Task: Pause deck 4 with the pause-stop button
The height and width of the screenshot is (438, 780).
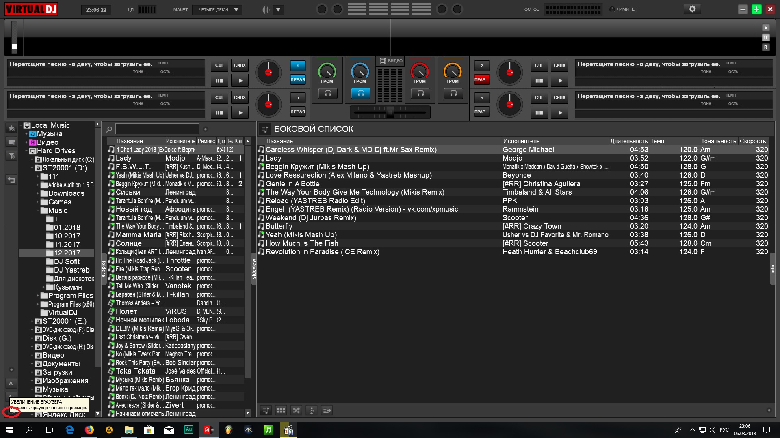Action: 539,113
